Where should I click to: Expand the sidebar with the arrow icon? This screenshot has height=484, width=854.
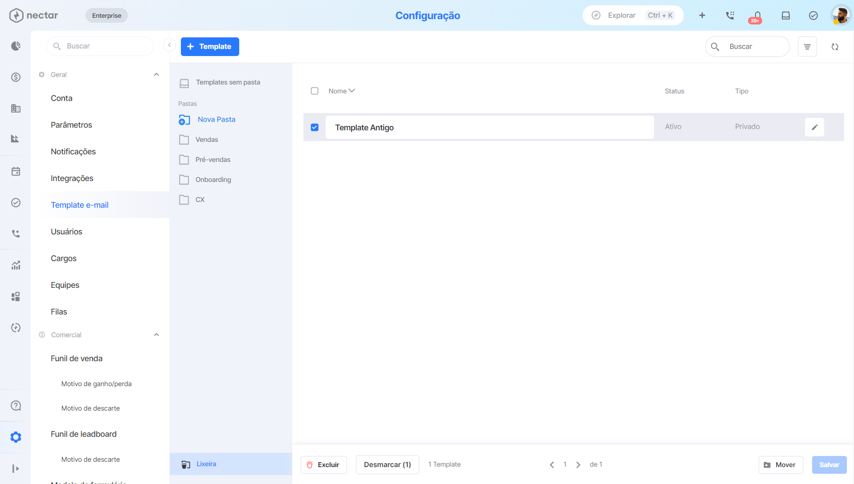coord(16,468)
